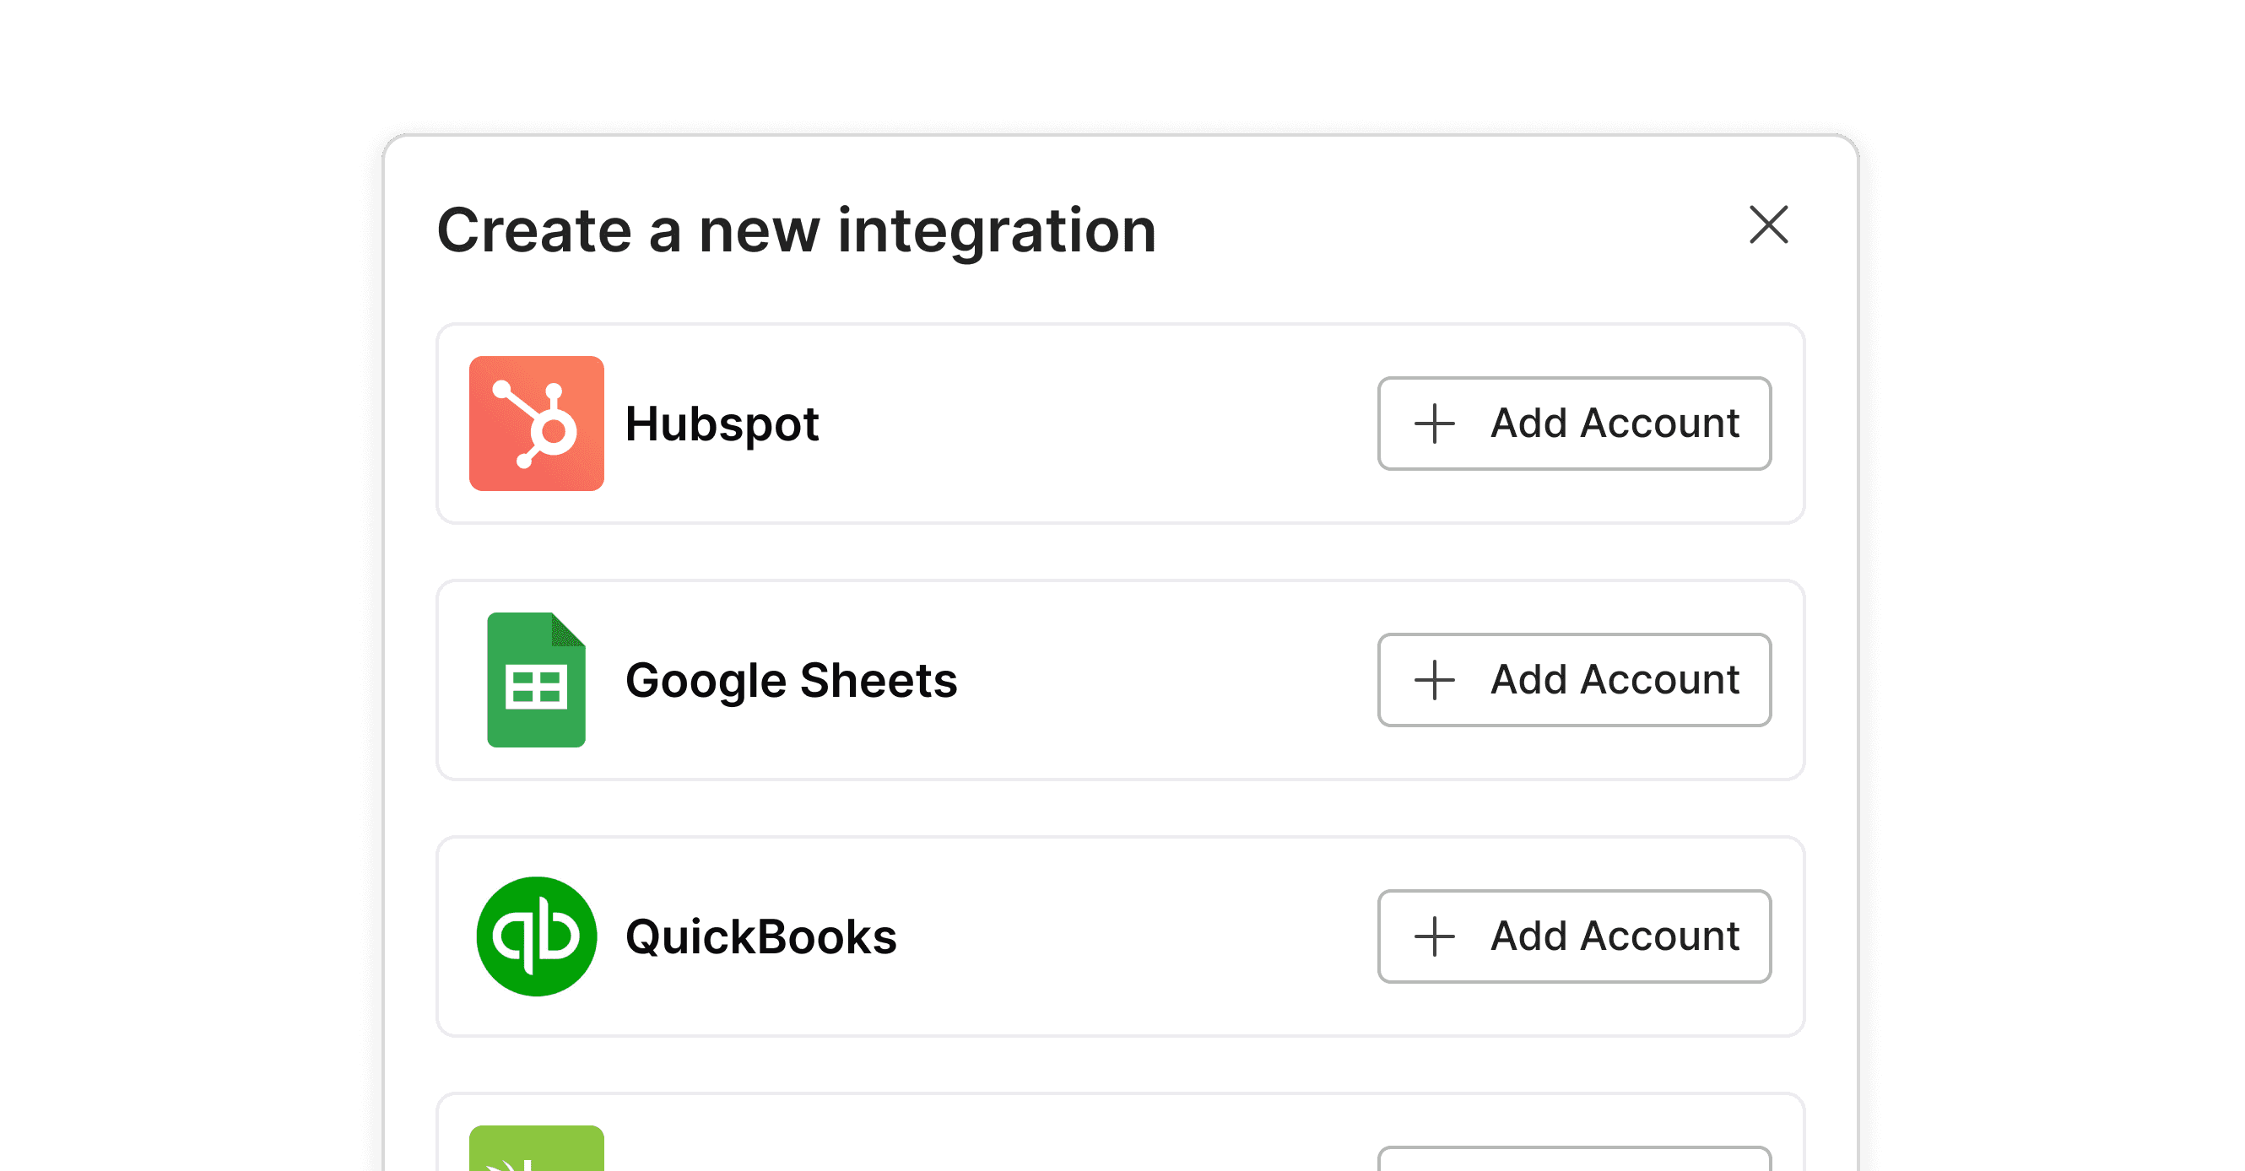Click the partially visible bottom Add Account button

[x=1574, y=1160]
